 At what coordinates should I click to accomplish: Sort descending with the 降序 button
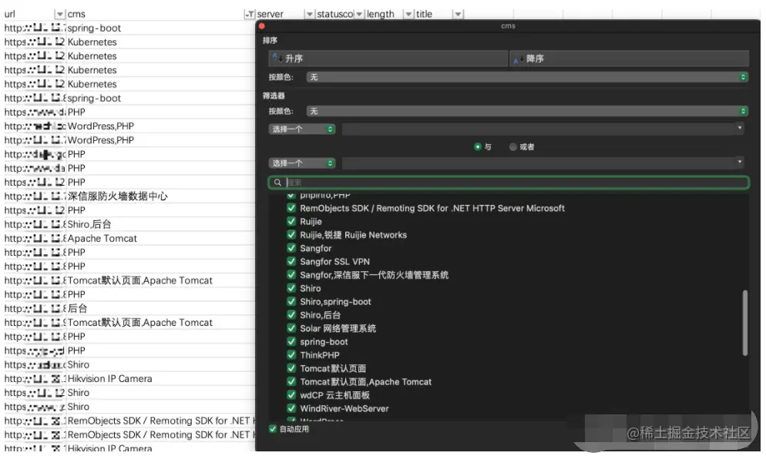pos(629,59)
